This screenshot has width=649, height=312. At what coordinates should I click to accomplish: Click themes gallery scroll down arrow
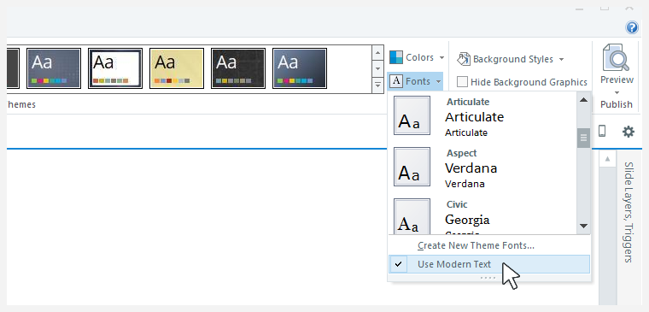377,68
